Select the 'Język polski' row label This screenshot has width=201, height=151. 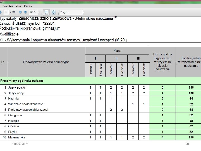16,88
